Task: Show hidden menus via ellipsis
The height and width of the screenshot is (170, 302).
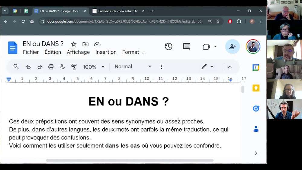Action: pyautogui.click(x=144, y=53)
